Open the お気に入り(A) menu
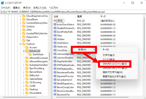This screenshot has height=99, width=146. click(40, 8)
